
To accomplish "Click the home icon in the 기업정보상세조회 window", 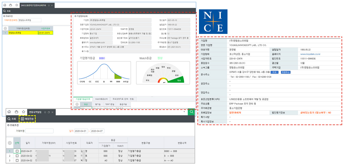I will [5, 5].
